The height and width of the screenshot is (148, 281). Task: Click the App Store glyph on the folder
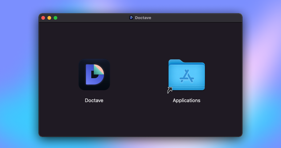click(186, 76)
